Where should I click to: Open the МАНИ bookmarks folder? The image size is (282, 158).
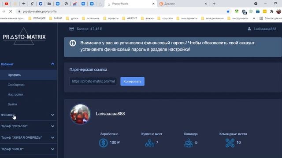click(x=56, y=18)
